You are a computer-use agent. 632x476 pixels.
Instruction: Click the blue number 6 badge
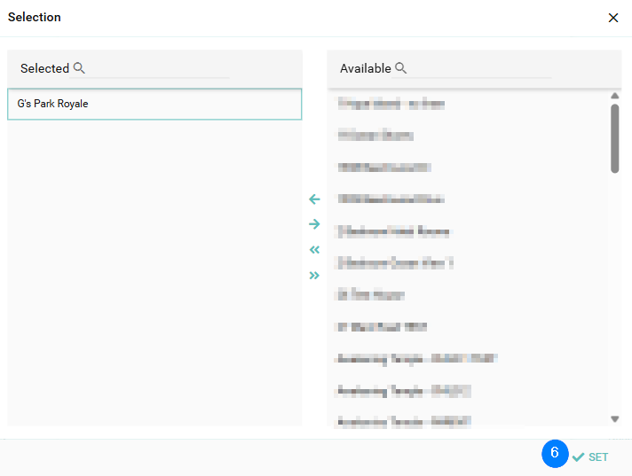(555, 453)
